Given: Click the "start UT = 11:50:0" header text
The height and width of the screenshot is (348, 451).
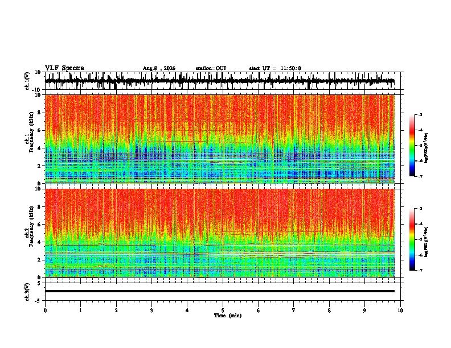Looking at the screenshot, I should point(275,68).
